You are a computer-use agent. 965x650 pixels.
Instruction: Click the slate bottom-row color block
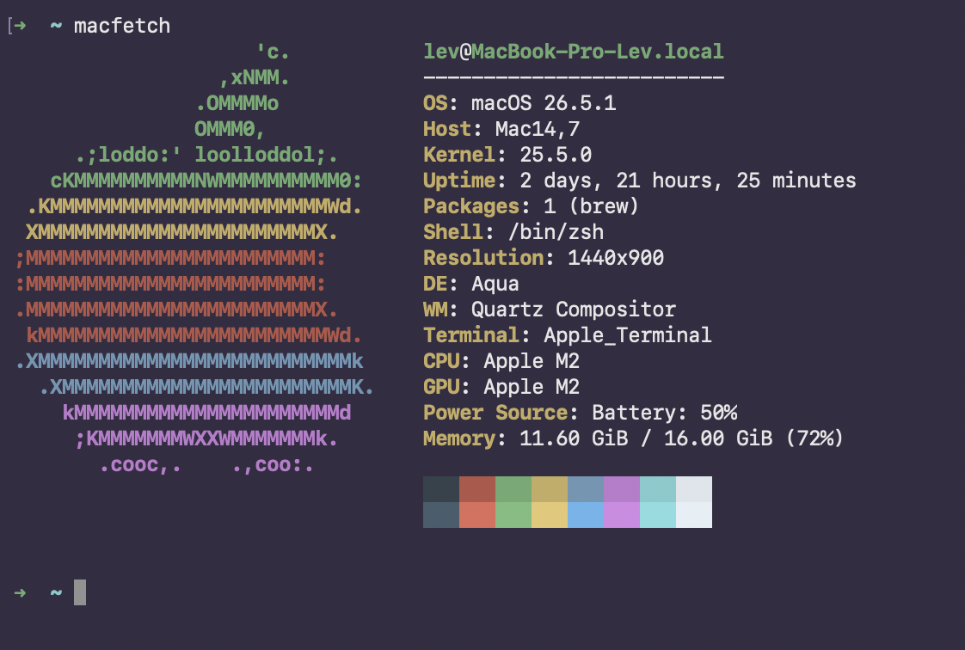pyautogui.click(x=441, y=515)
